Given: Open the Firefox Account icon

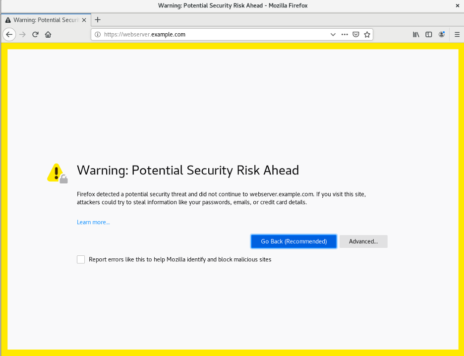Looking at the screenshot, I should point(441,34).
